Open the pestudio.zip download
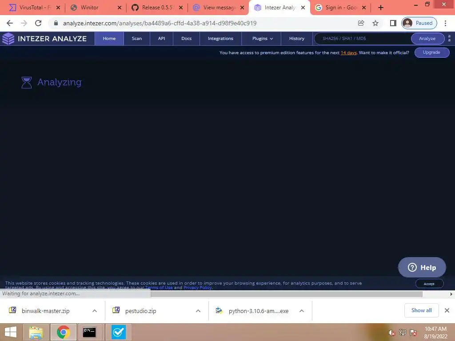The height and width of the screenshot is (341, 455). tap(140, 311)
